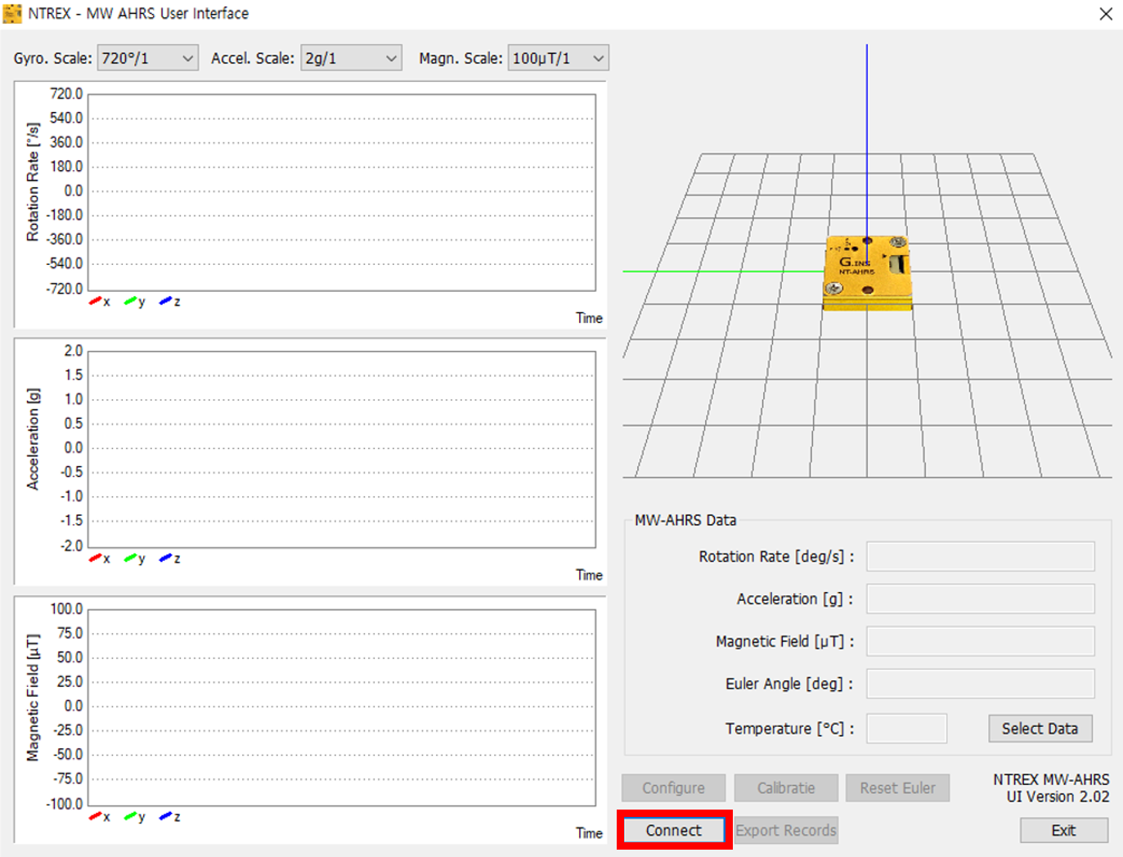Close the MW AHRS User Interface window
The image size is (1123, 857).
pyautogui.click(x=1106, y=14)
